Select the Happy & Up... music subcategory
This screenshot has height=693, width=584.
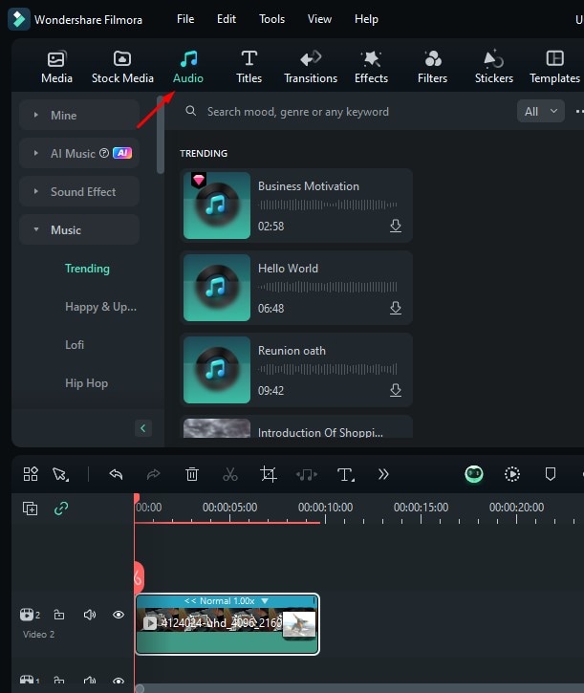coord(100,307)
